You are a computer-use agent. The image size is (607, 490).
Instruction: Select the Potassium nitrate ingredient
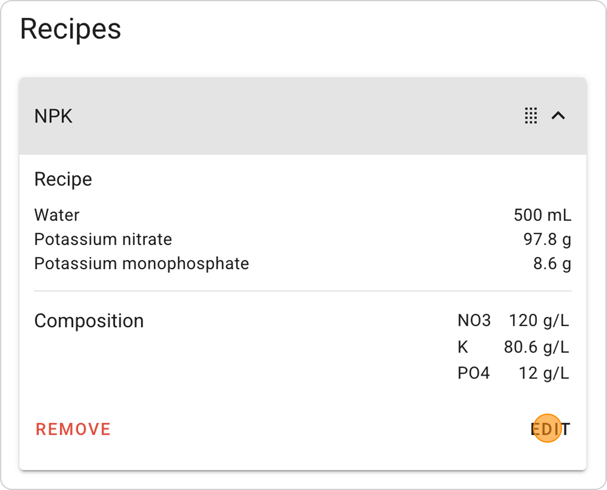coord(103,239)
